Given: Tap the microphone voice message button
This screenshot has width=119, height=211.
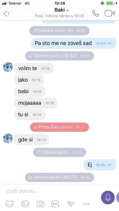Looking at the screenshot, I should (x=108, y=198).
